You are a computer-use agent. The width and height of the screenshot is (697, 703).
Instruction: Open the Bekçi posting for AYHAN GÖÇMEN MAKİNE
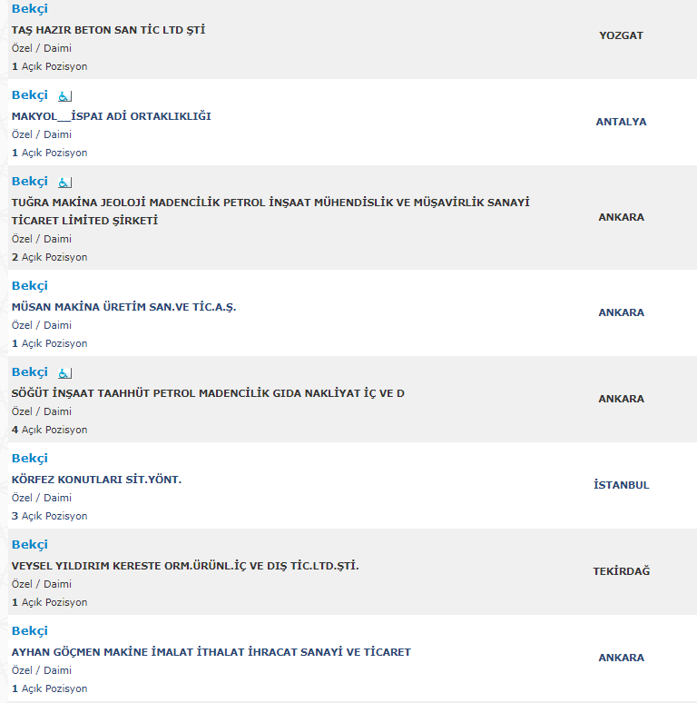[x=30, y=631]
